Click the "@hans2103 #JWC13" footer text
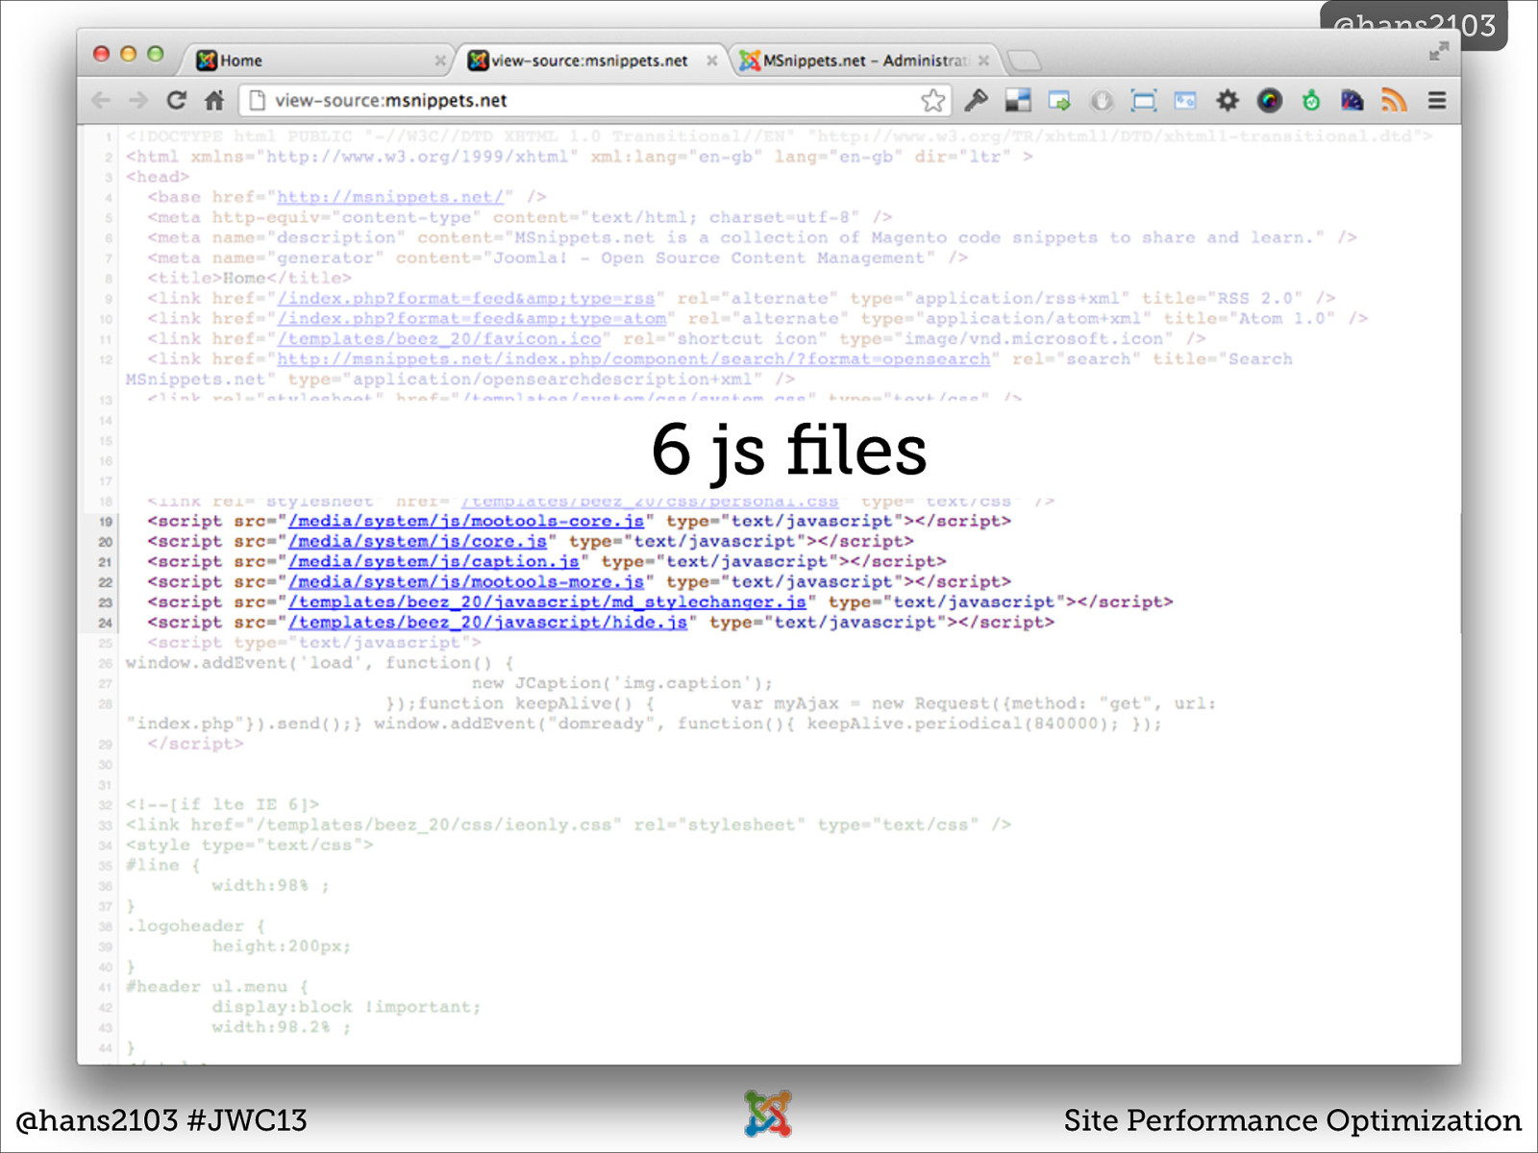The image size is (1538, 1153). point(161,1120)
